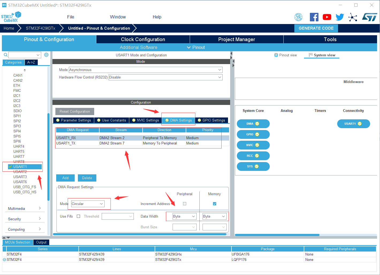
Task: Select the USART1_TX DMA request row
Action: [x=142, y=143]
